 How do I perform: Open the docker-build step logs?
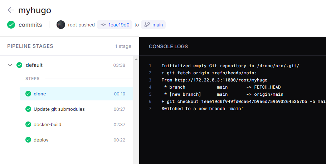click(x=76, y=125)
